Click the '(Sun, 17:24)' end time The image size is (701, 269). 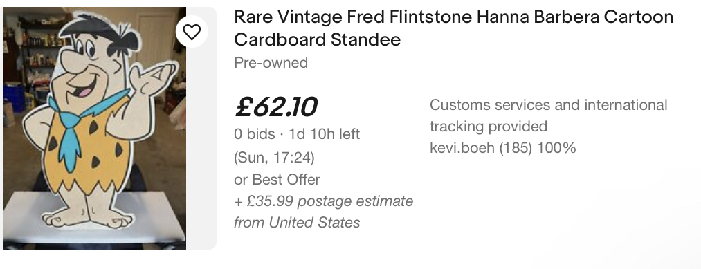(x=274, y=157)
